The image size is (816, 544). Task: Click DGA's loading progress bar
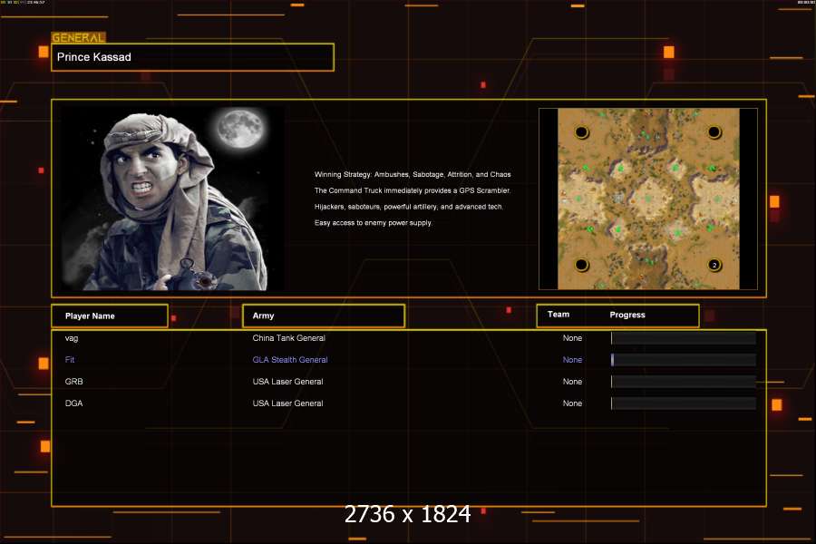(684, 403)
